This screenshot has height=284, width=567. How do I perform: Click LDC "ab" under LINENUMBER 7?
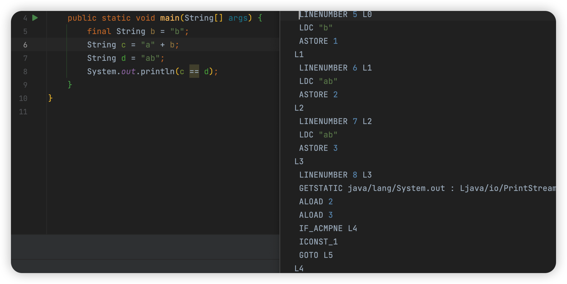(x=318, y=135)
